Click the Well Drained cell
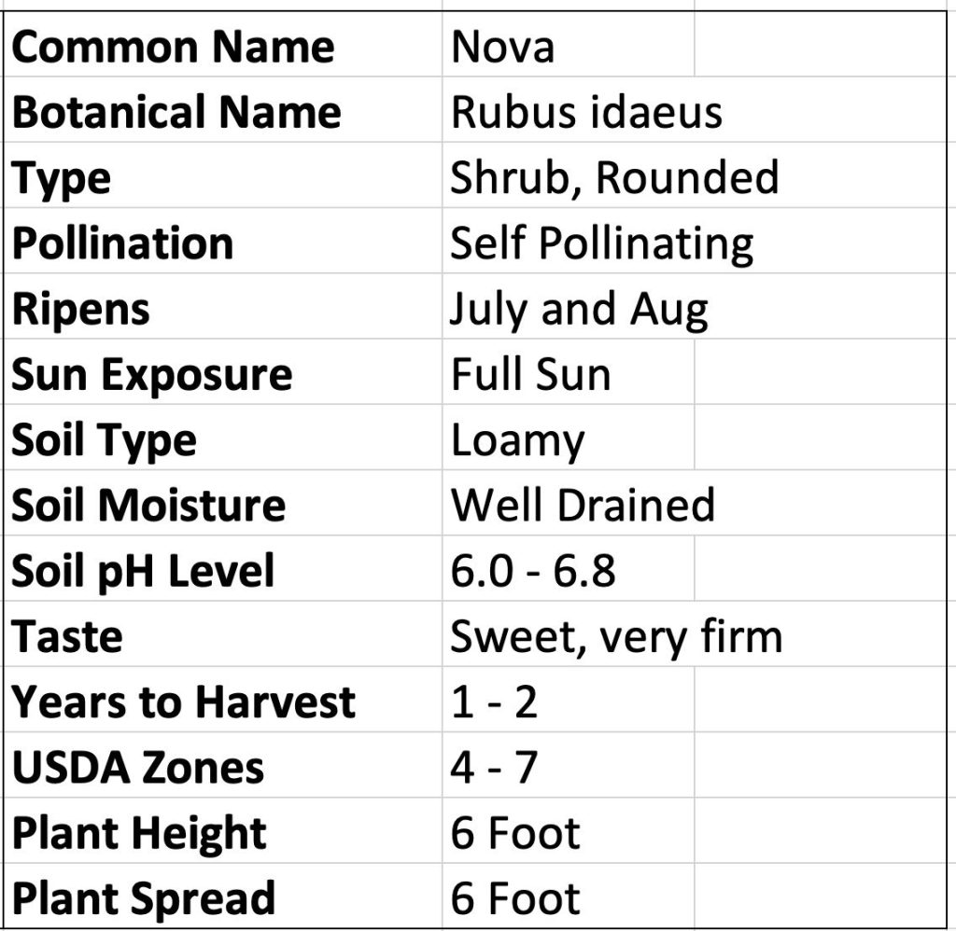Screen dimensions: 956x931 click(x=569, y=503)
